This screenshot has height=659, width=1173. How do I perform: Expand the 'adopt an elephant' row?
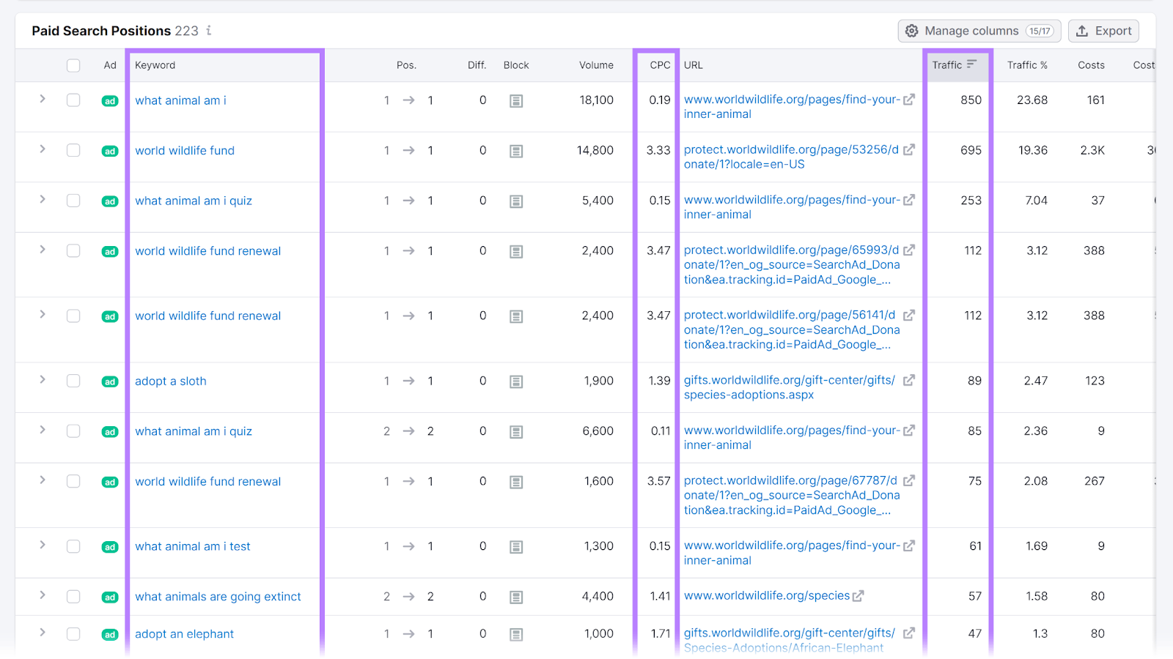click(42, 633)
